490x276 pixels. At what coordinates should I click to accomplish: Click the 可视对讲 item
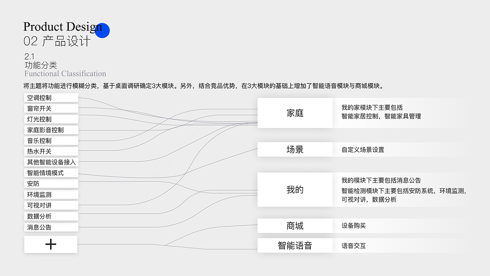coord(51,205)
